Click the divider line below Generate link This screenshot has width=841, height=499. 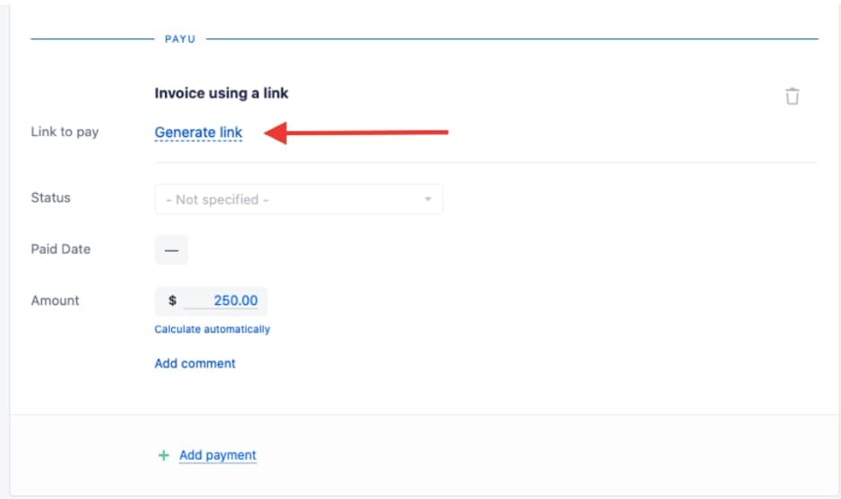pyautogui.click(x=486, y=162)
